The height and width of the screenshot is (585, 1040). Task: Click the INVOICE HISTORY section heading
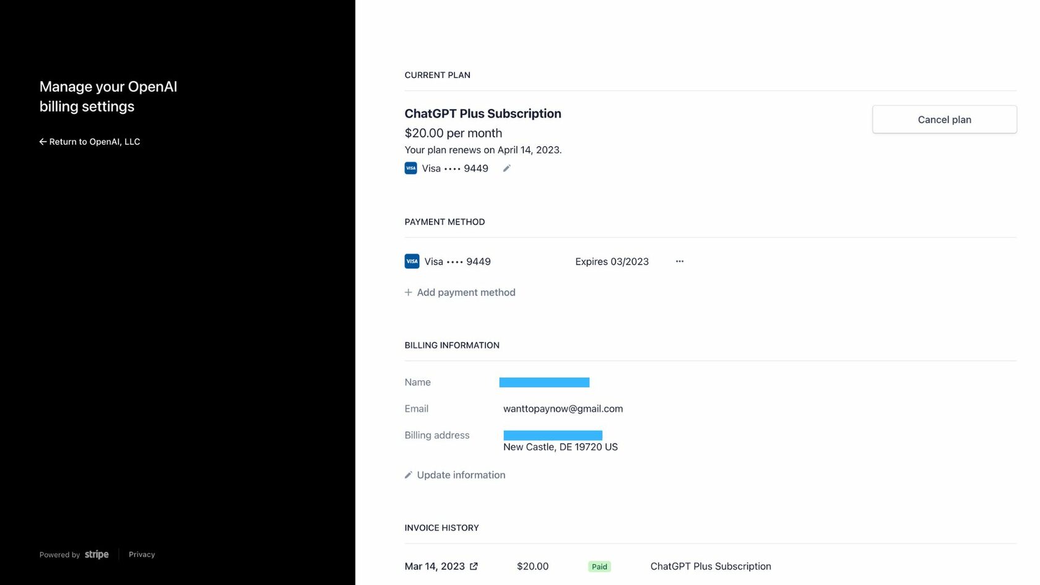click(x=441, y=528)
